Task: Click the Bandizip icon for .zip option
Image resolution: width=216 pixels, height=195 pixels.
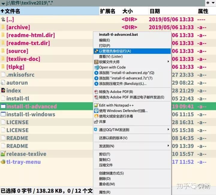Action: point(96,73)
